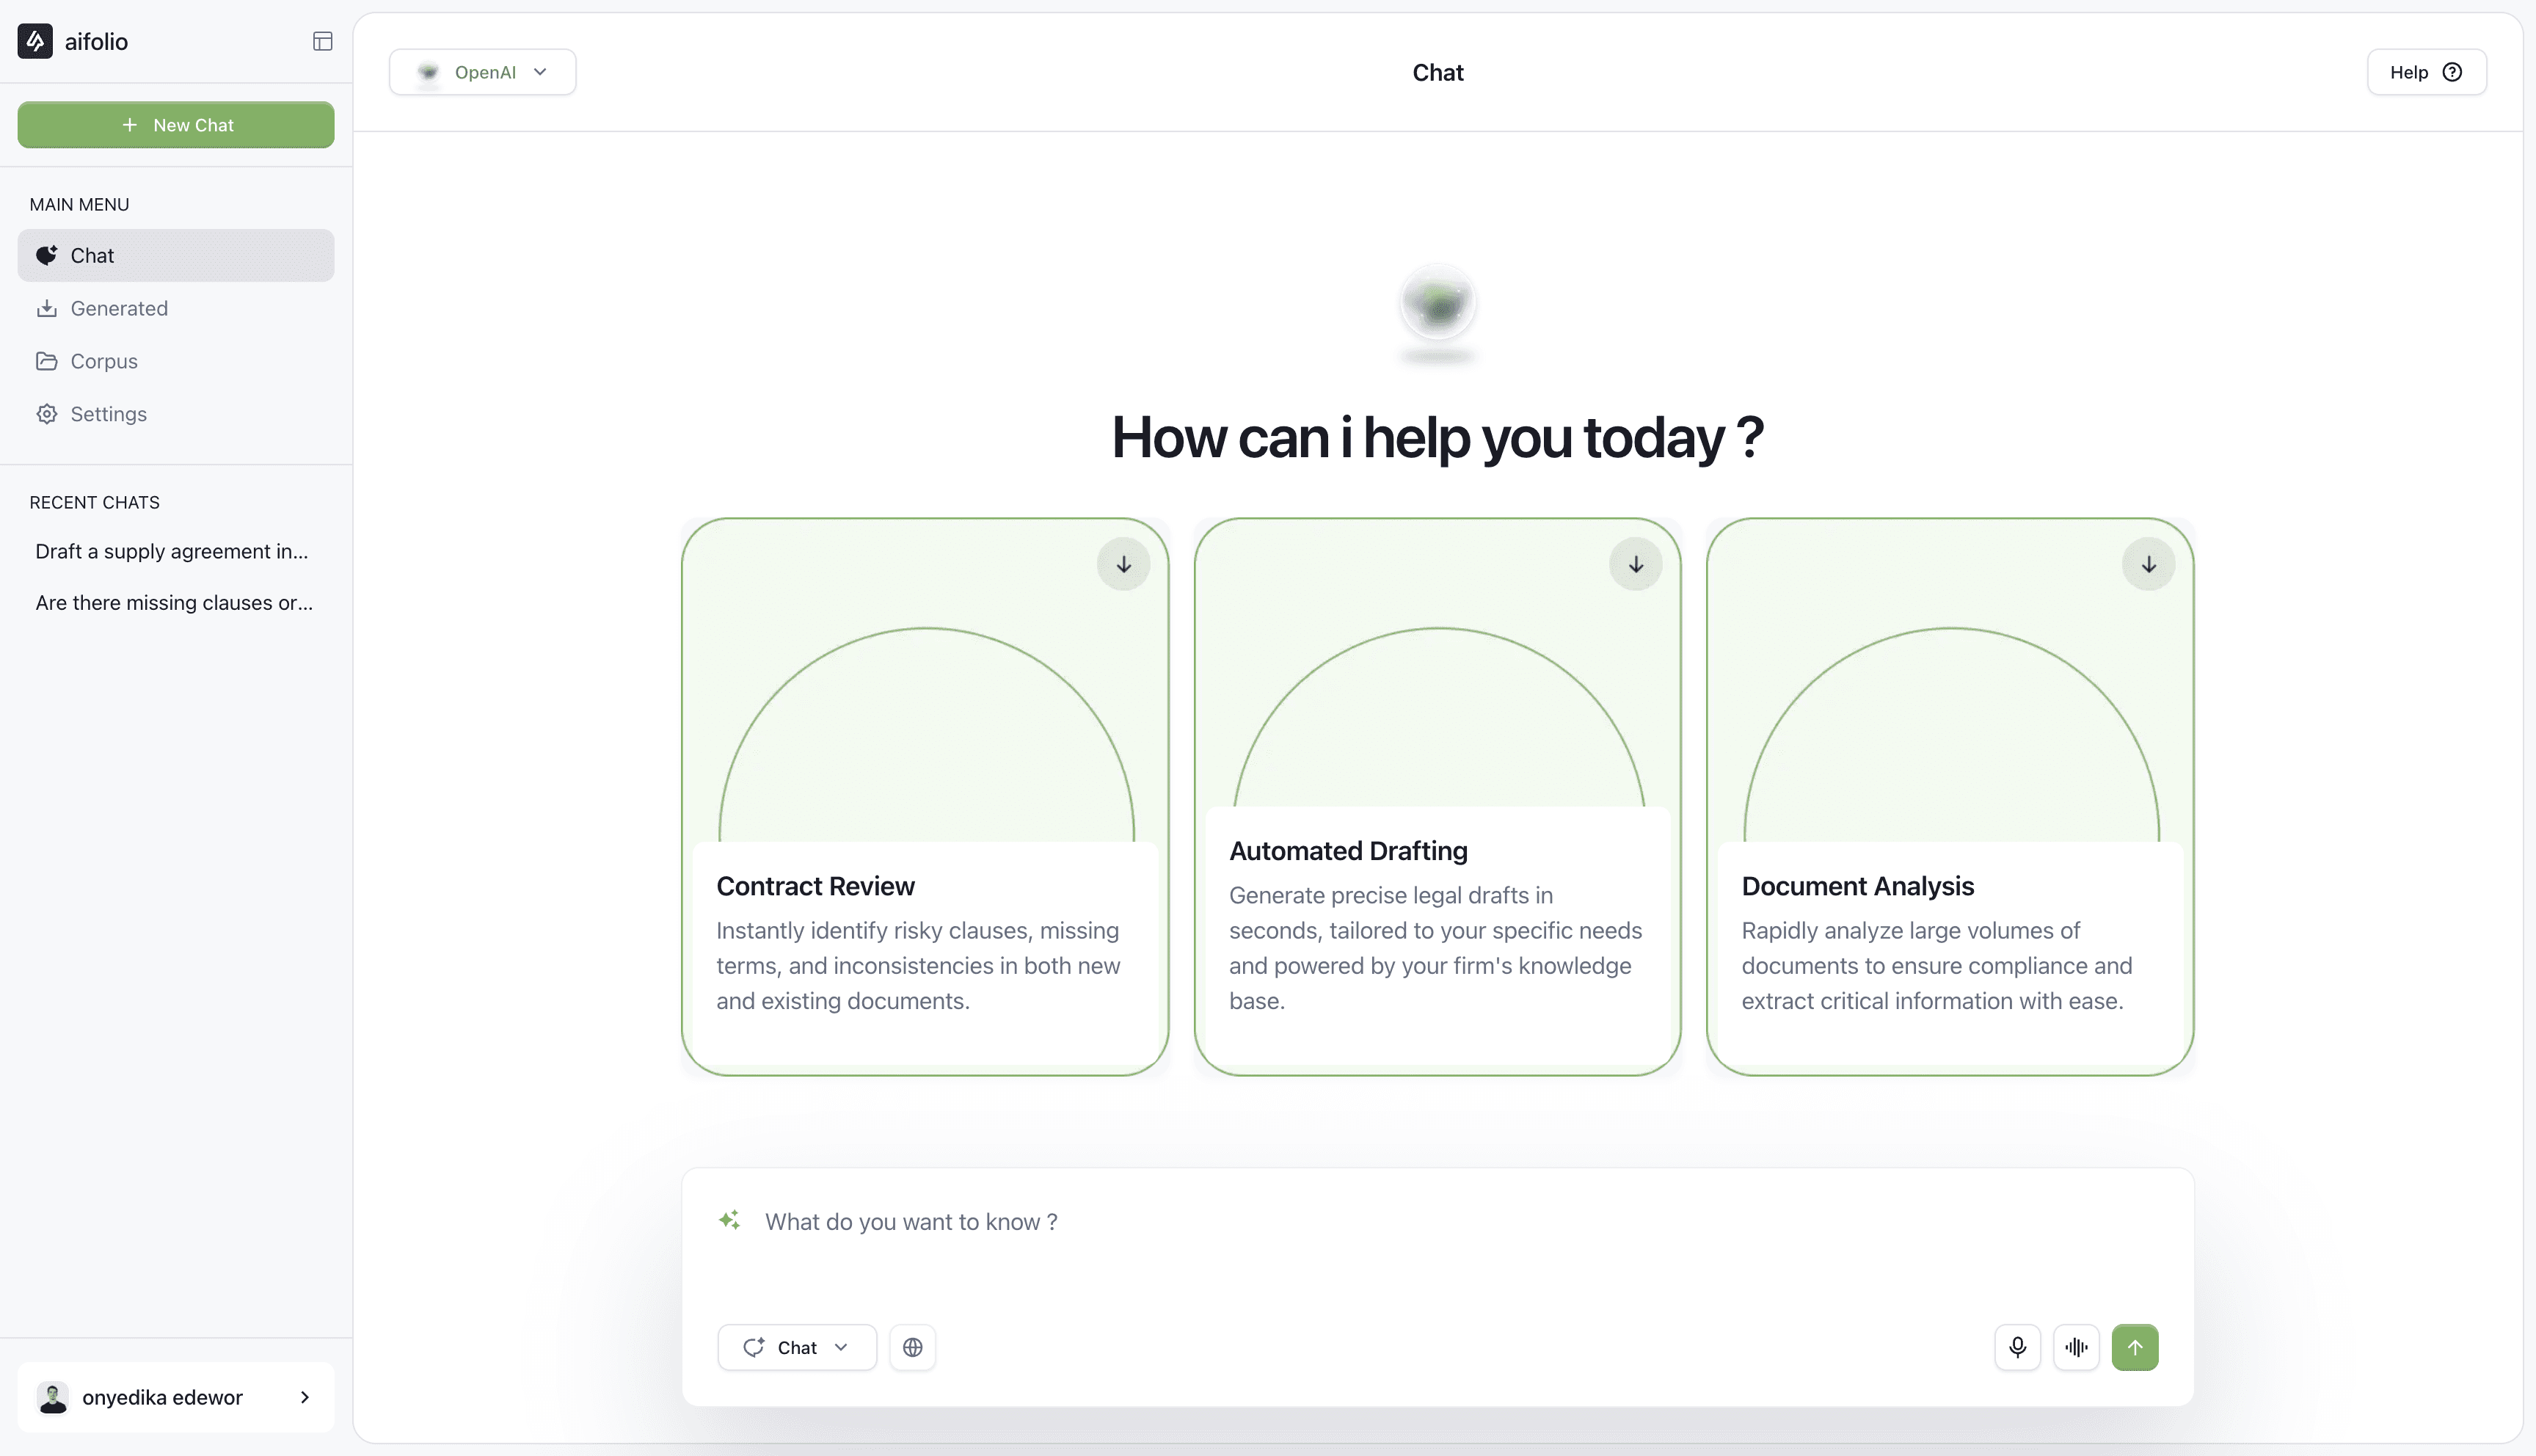Click the globe web search icon
Screen dimensions: 2536x1456
pos(911,1347)
